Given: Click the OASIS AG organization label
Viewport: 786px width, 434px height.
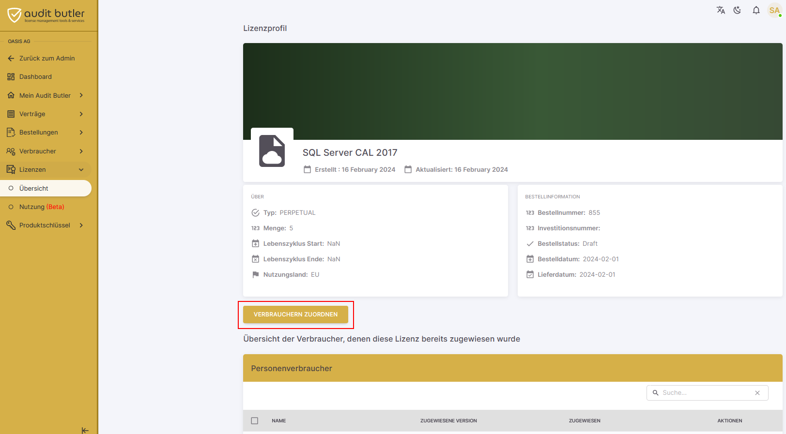Looking at the screenshot, I should point(19,42).
